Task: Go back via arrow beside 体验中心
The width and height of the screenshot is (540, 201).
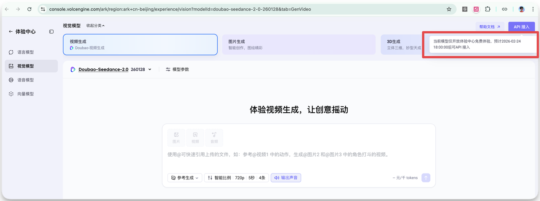Action: 11,32
